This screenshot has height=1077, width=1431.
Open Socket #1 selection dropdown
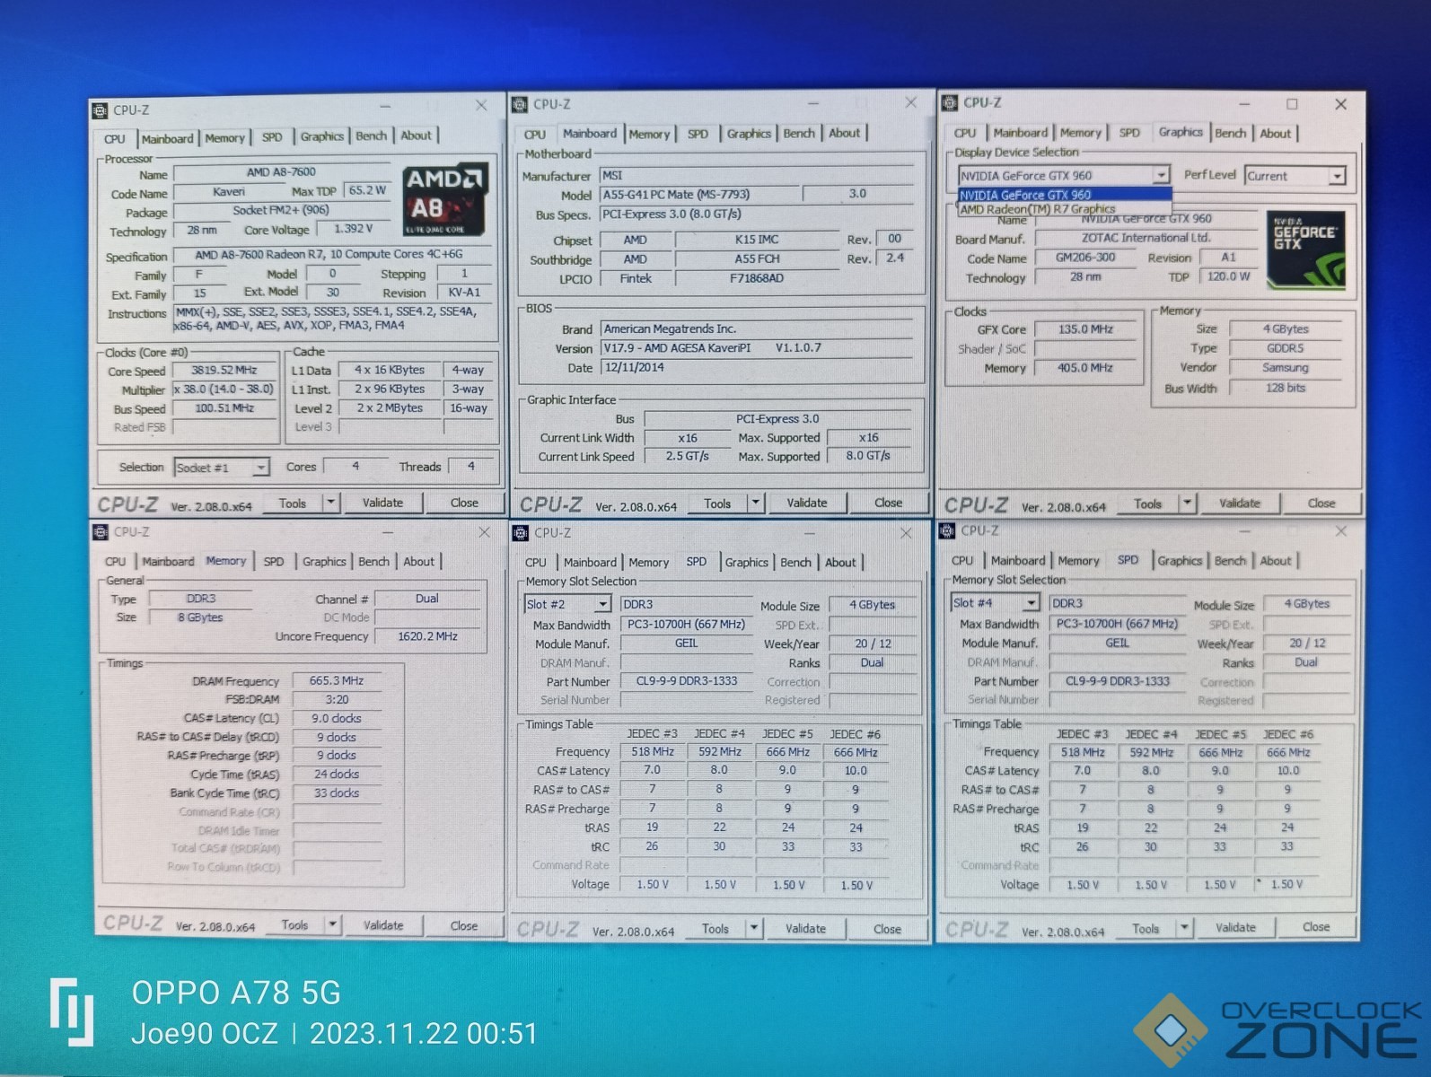pyautogui.click(x=260, y=468)
